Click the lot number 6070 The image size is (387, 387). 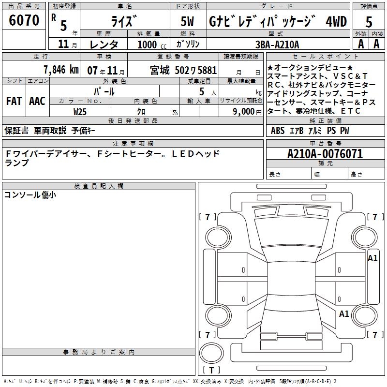(24, 20)
